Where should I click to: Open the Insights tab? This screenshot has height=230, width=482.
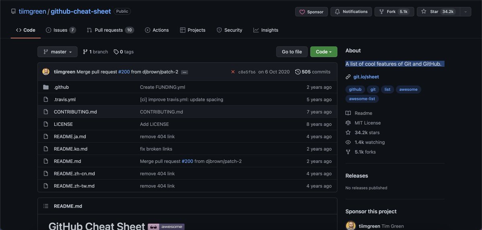click(266, 30)
